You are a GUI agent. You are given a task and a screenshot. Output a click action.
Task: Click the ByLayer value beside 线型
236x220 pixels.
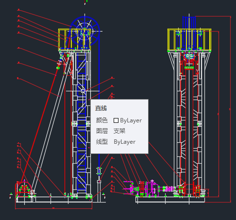[125, 142]
